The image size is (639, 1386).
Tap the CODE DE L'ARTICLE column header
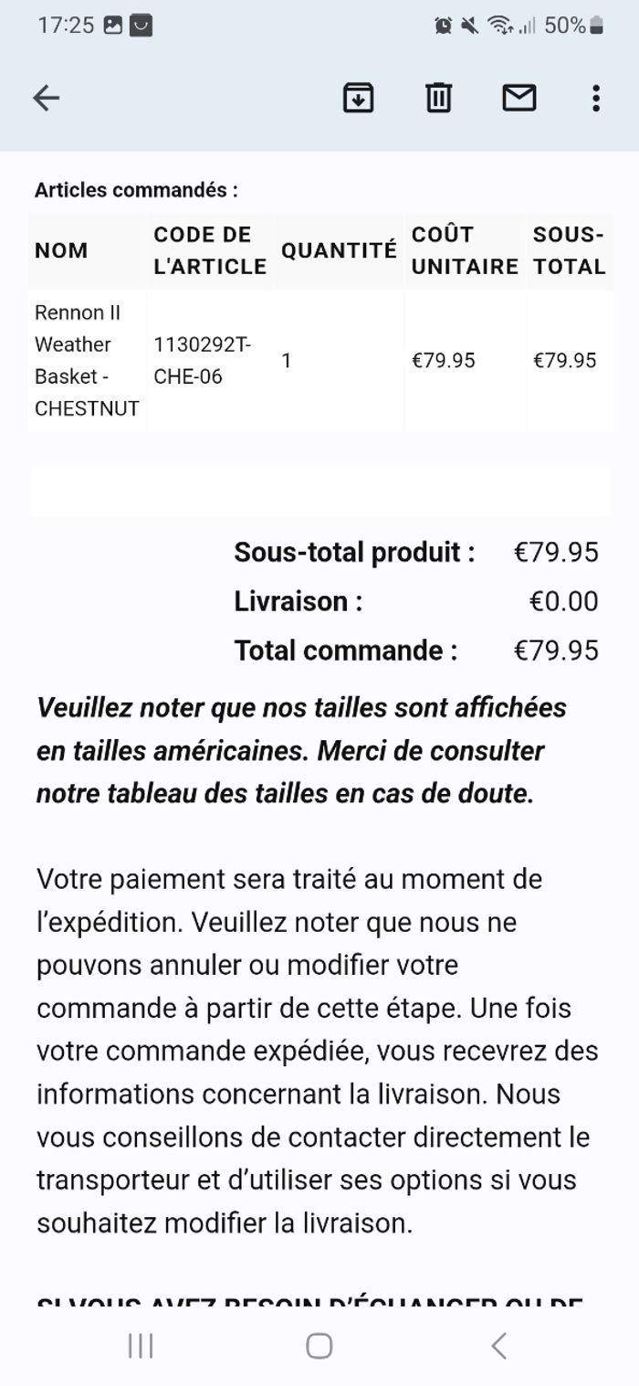click(209, 250)
